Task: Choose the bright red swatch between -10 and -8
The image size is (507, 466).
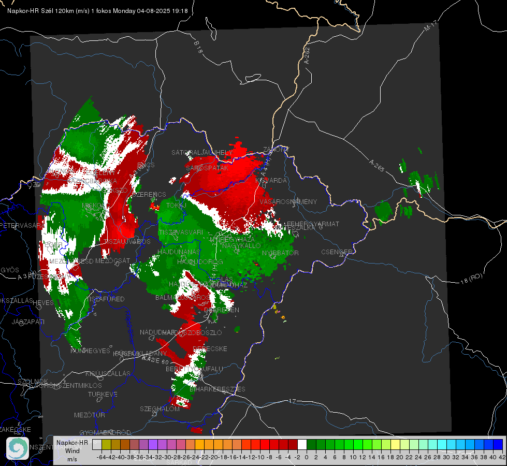Action: point(265,445)
